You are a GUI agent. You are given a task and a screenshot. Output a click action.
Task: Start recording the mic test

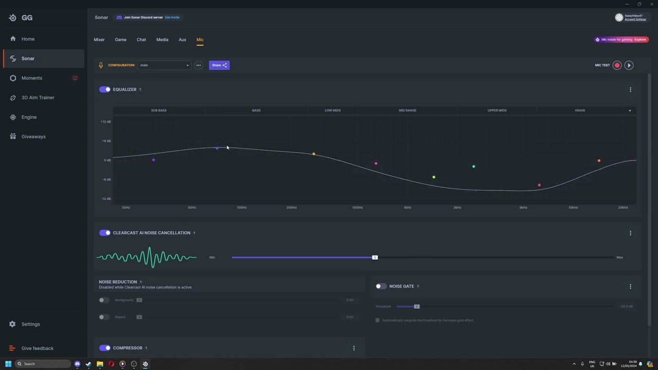pos(617,65)
